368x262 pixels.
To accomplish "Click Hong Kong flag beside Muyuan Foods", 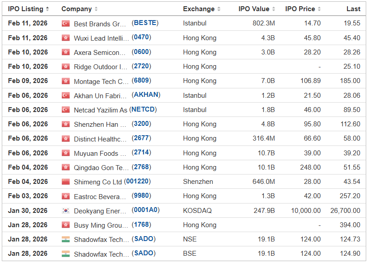I will pos(66,153).
